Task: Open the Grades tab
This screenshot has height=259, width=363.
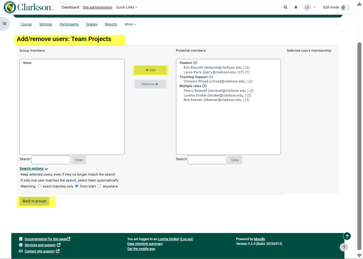Action: click(x=92, y=24)
